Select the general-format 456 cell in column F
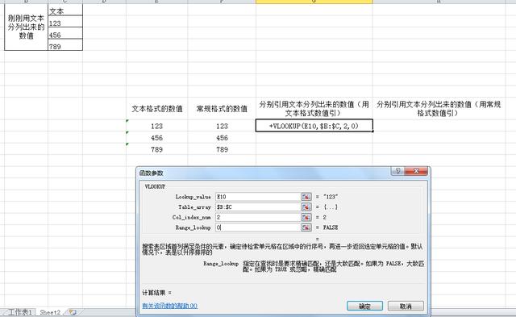 [222, 138]
